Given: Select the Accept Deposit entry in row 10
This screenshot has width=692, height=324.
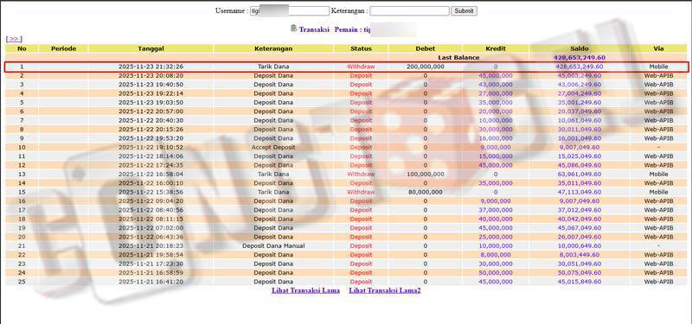Looking at the screenshot, I should click(x=273, y=147).
